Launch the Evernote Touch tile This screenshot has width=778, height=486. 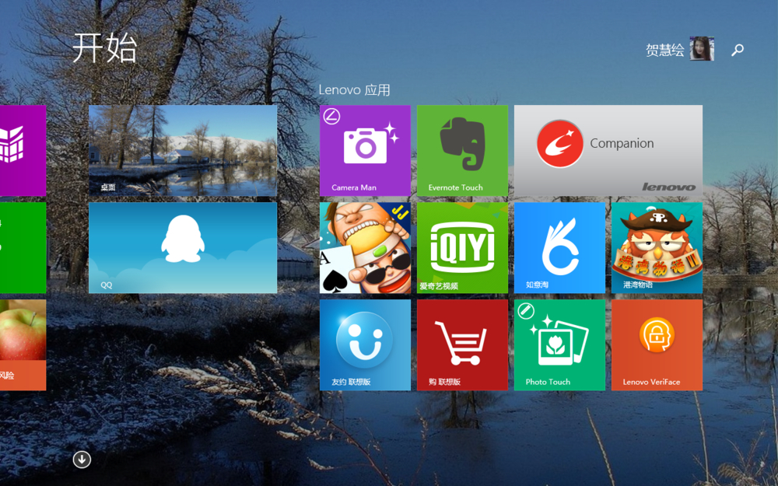462,150
